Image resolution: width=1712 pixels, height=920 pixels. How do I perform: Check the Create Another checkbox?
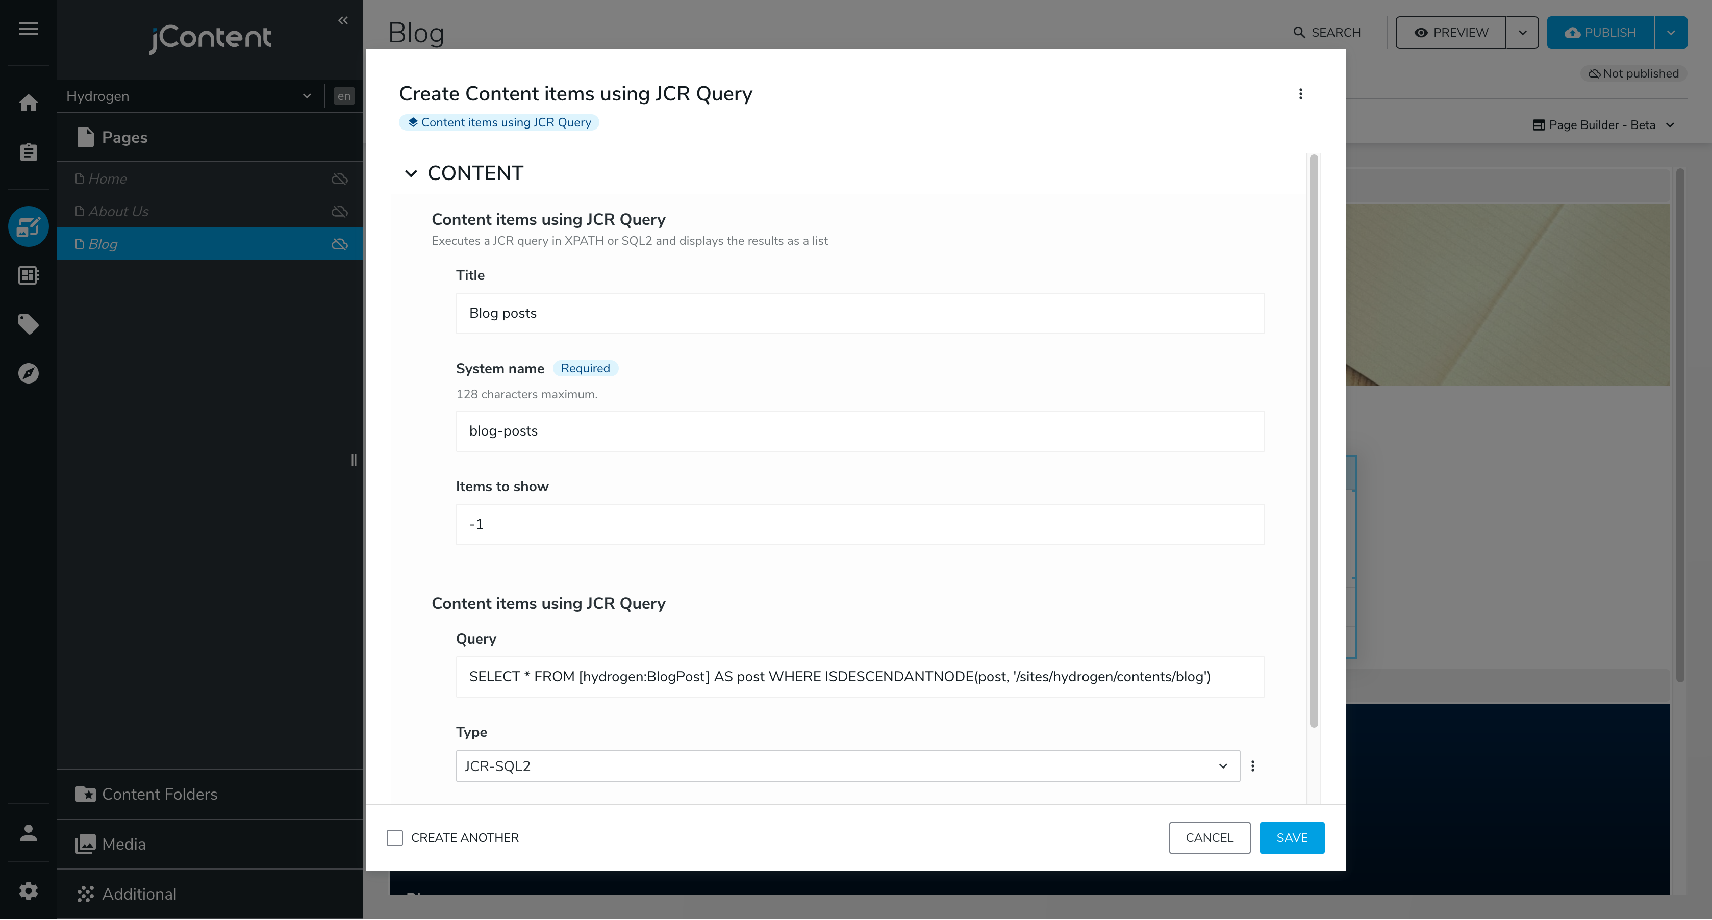point(395,837)
